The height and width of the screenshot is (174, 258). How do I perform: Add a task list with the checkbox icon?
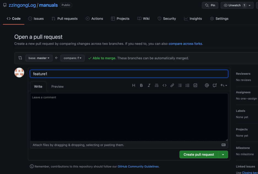click(x=195, y=85)
